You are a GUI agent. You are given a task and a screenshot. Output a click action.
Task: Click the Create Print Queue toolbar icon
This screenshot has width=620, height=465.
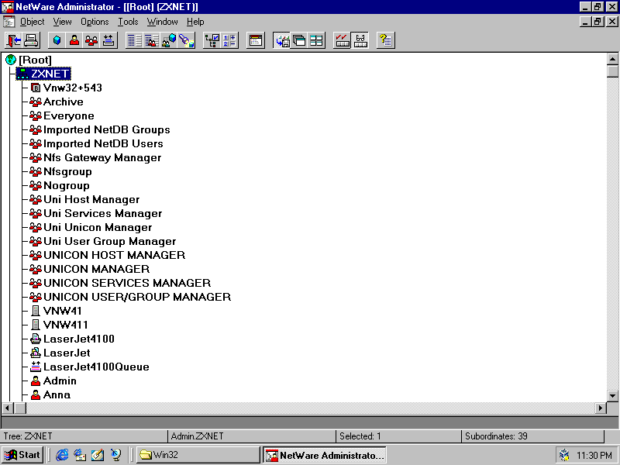pyautogui.click(x=109, y=40)
